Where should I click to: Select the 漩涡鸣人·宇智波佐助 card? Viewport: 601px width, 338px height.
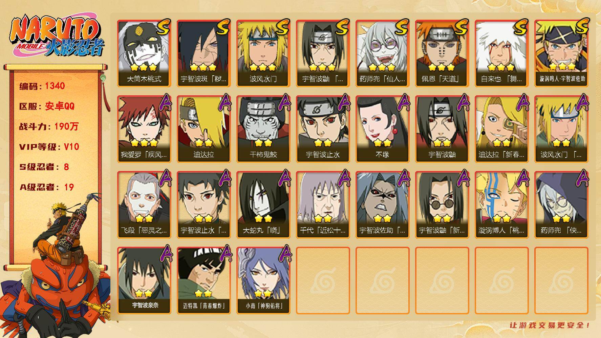(x=561, y=53)
